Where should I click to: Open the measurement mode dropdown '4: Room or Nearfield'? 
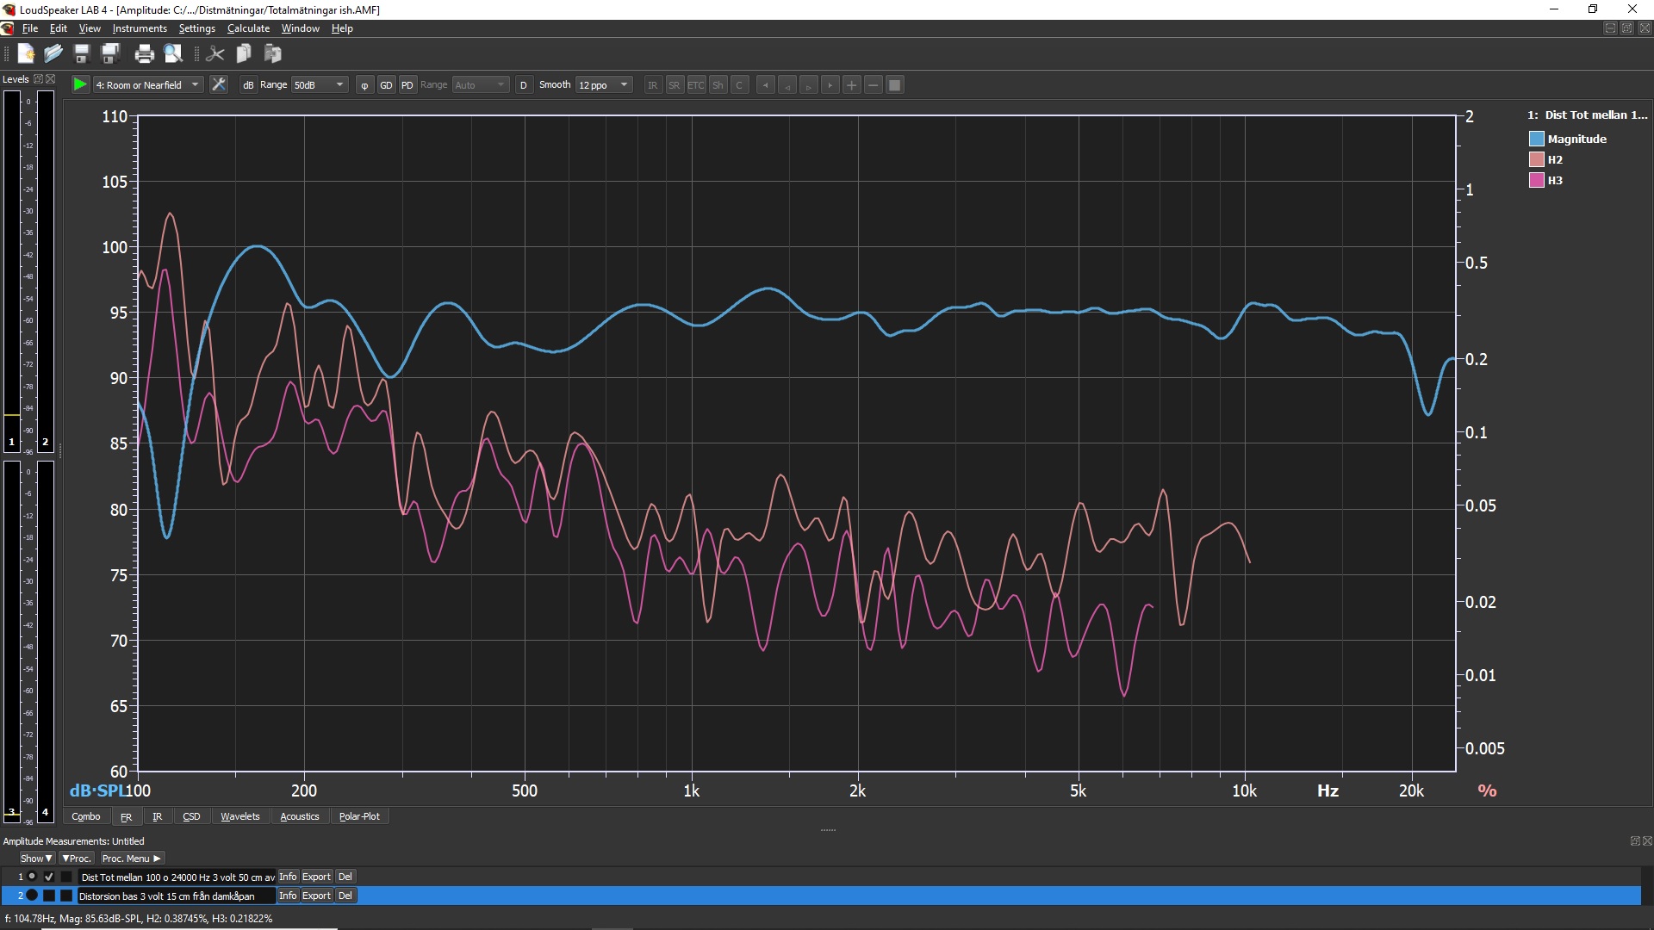147,84
